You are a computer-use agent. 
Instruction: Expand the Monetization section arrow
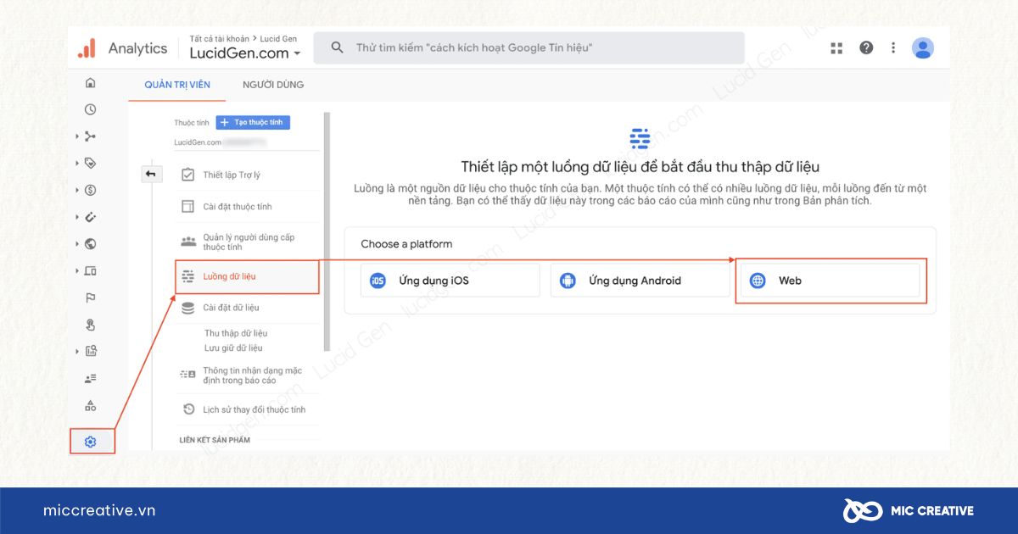point(77,190)
